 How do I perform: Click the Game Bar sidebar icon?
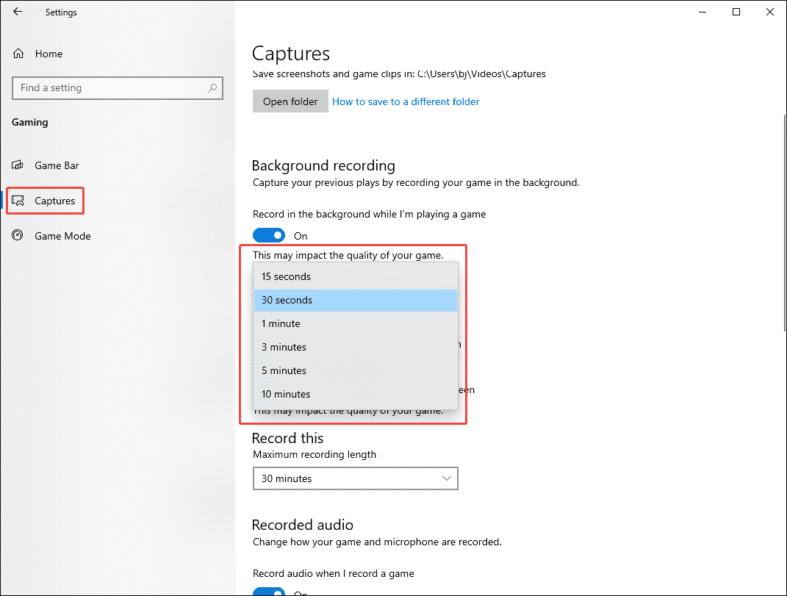18,165
